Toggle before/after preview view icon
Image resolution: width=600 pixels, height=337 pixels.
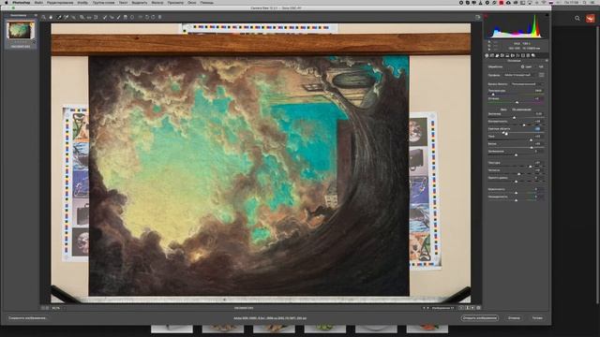[x=461, y=308]
